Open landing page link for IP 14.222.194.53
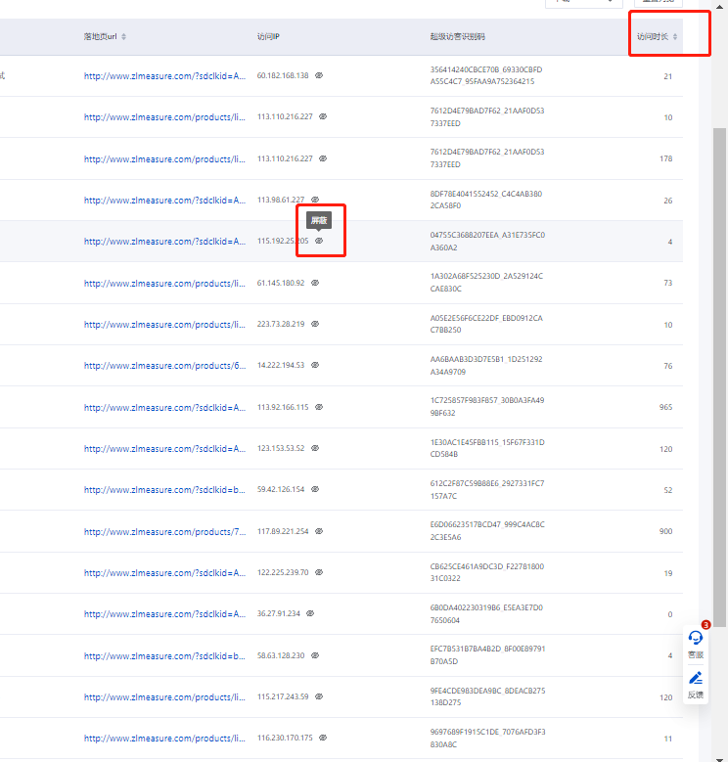The width and height of the screenshot is (728, 762). pyautogui.click(x=164, y=365)
